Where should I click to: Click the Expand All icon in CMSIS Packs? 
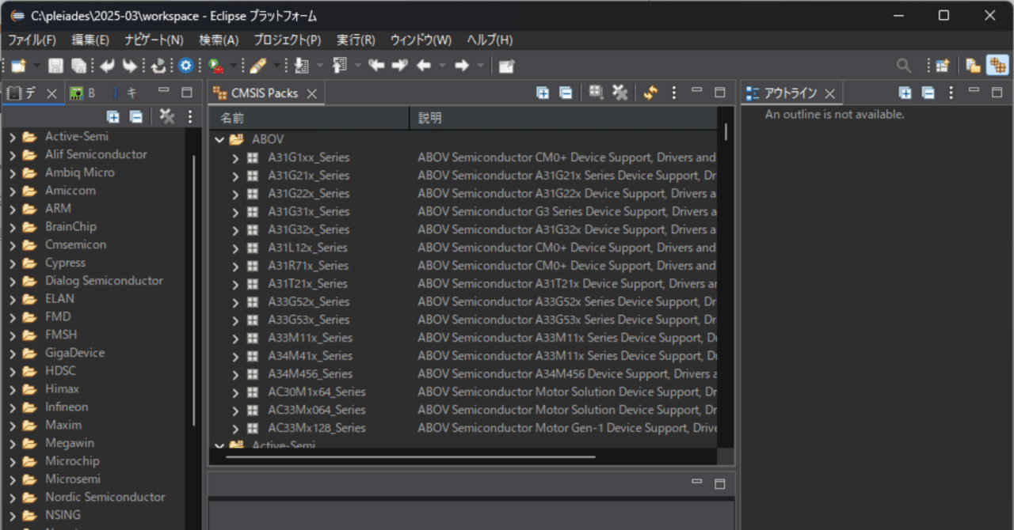click(543, 93)
